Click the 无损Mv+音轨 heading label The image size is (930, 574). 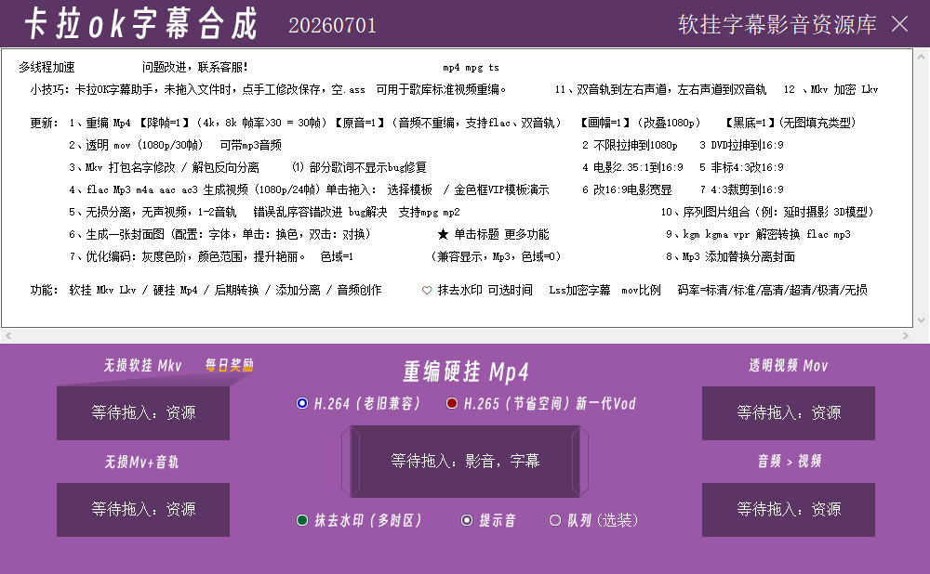tap(141, 462)
